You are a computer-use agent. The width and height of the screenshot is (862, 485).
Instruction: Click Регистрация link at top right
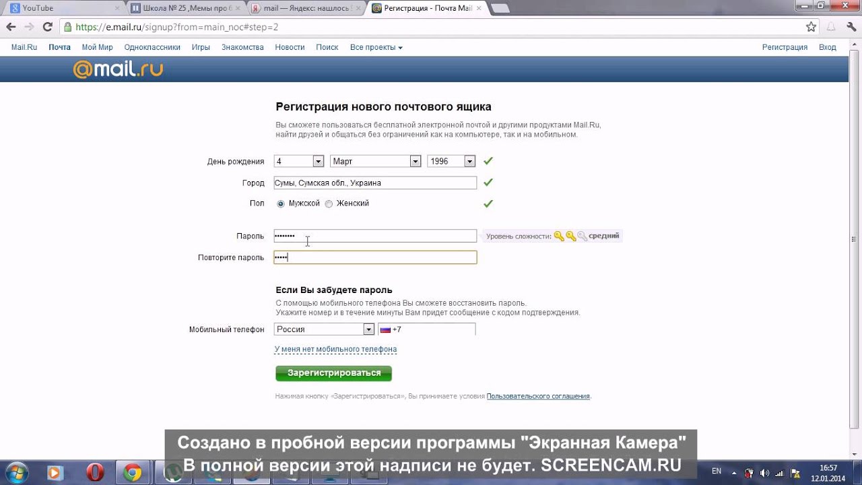785,47
